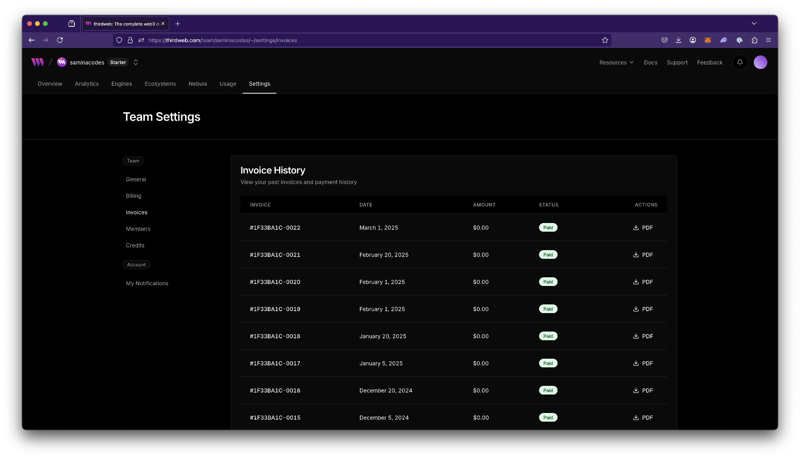Open the browser hamburger menu
The height and width of the screenshot is (459, 800).
(768, 40)
